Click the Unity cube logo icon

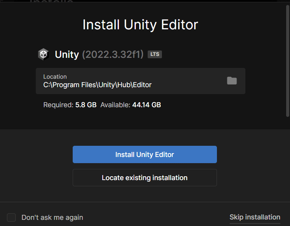tap(43, 54)
